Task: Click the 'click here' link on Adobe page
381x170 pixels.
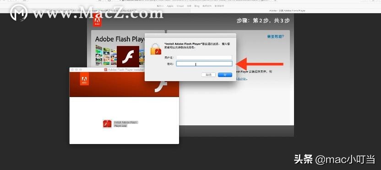Action: pyautogui.click(x=242, y=79)
